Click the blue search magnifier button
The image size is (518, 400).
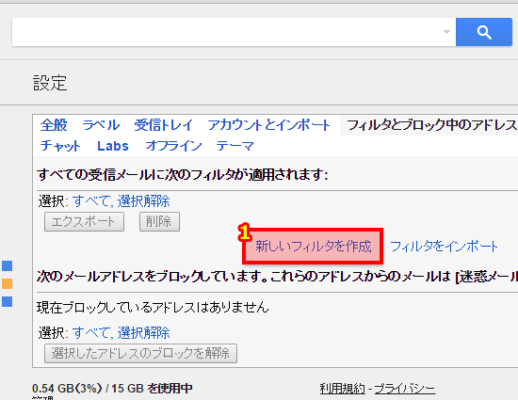[x=484, y=32]
